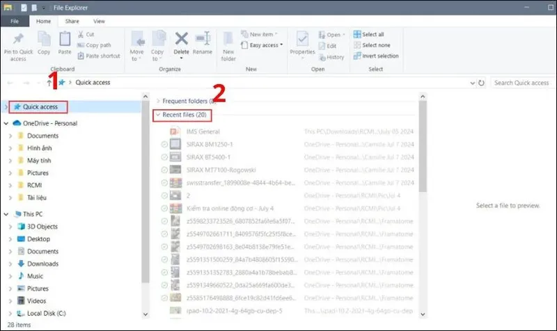
Task: Select the SIRAX BT5400-1 file
Action: click(x=208, y=157)
